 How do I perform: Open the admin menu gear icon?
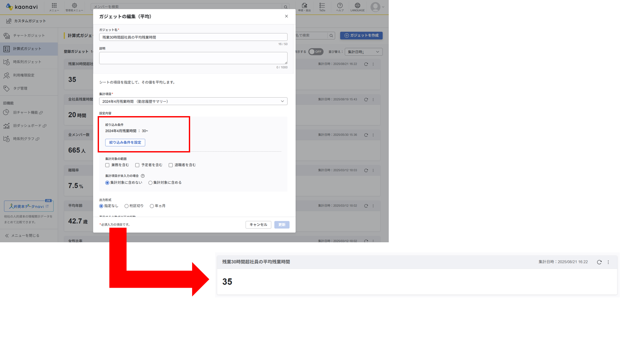pyautogui.click(x=74, y=7)
